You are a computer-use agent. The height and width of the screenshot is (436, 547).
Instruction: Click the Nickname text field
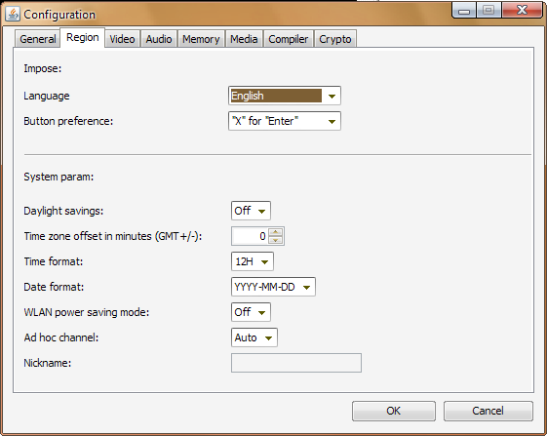tap(296, 363)
